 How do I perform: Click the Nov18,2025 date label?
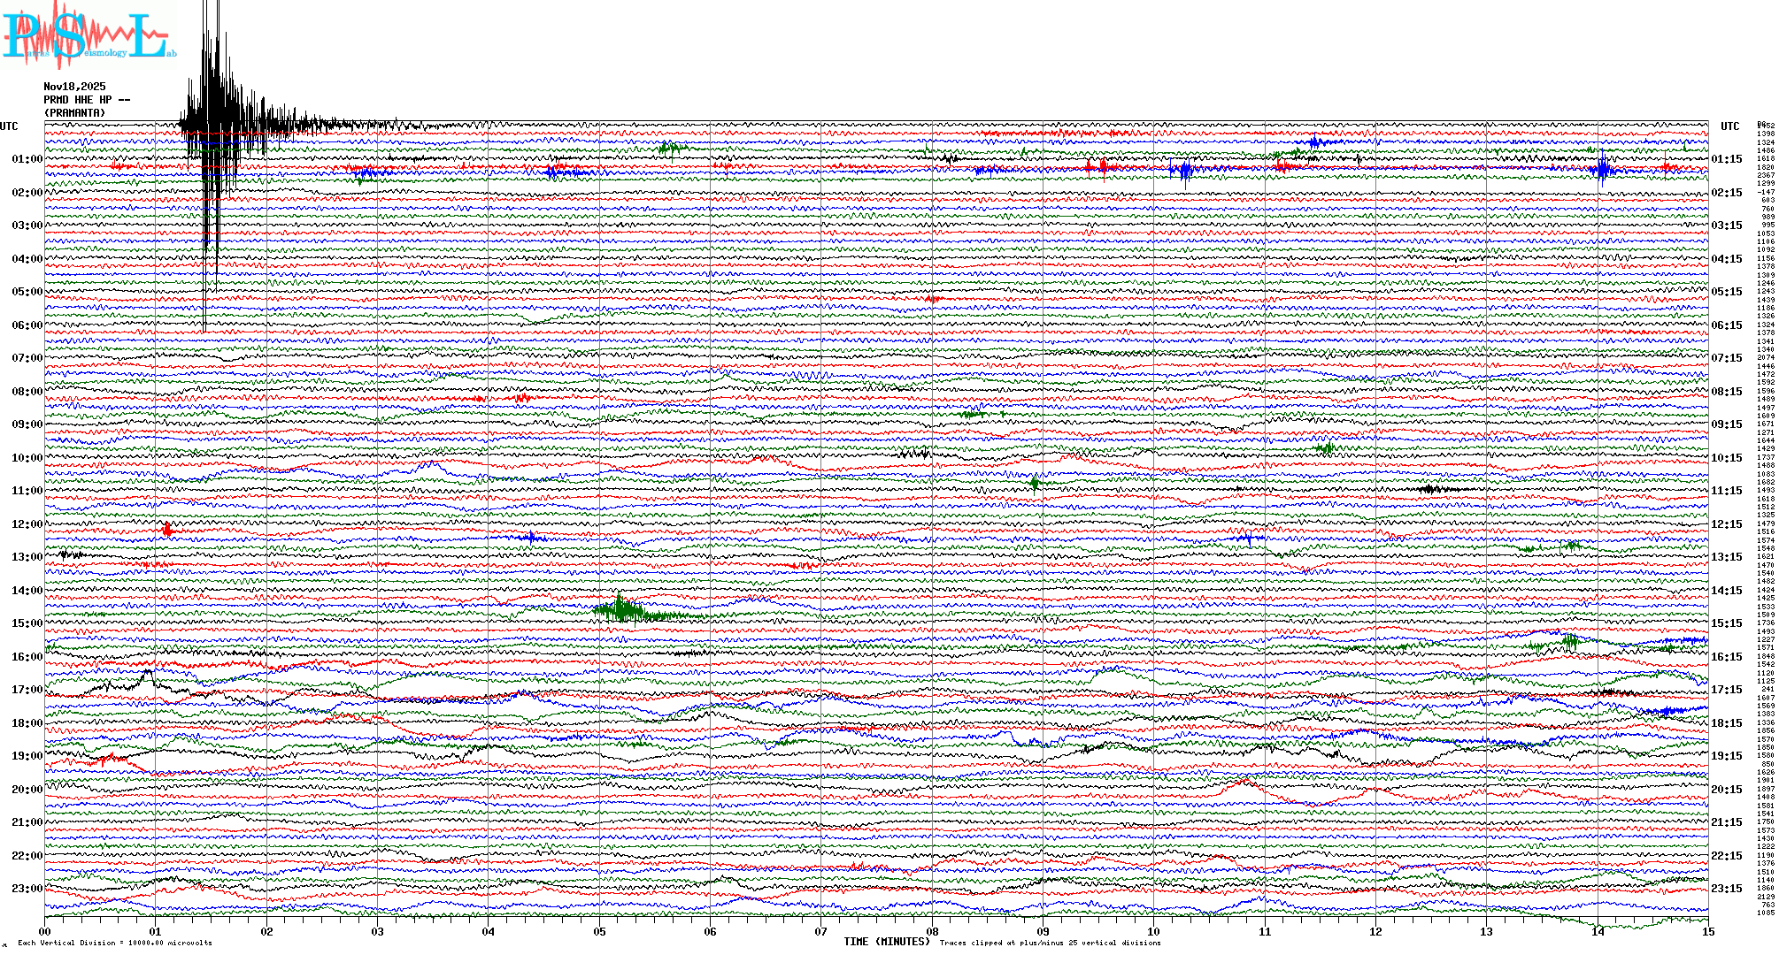coord(74,87)
